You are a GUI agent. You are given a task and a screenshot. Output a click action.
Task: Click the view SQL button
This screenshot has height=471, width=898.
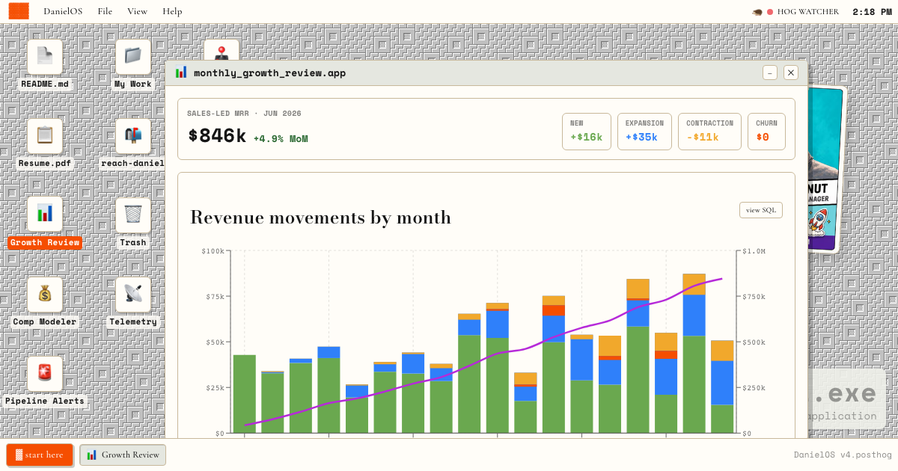tap(761, 210)
